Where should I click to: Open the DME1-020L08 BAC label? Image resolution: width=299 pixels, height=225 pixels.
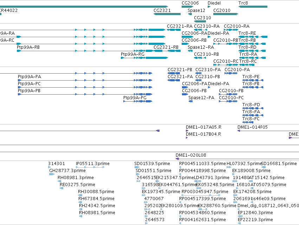tap(191, 155)
